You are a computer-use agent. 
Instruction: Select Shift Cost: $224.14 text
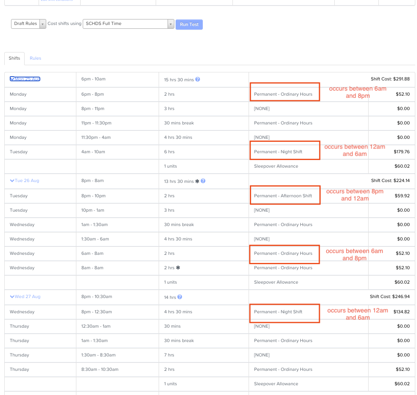390,180
